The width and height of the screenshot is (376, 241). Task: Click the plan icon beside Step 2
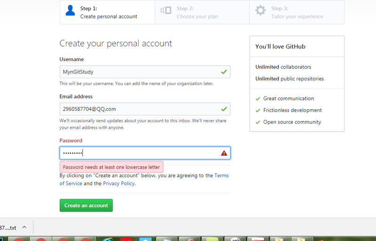tap(166, 10)
